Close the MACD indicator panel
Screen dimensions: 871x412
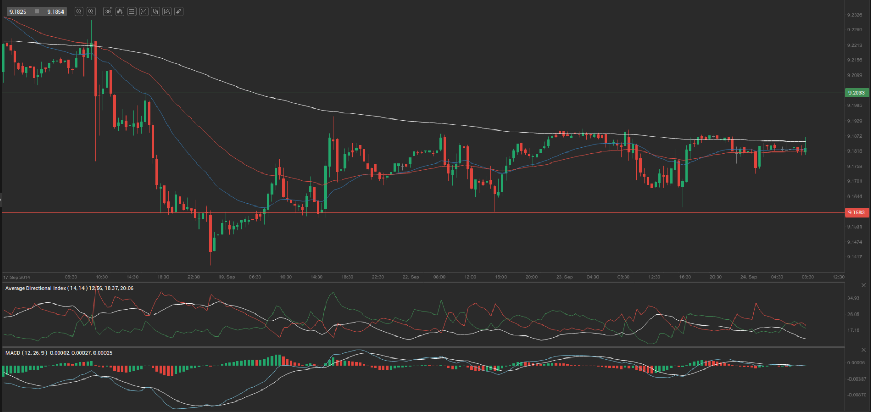pyautogui.click(x=864, y=350)
